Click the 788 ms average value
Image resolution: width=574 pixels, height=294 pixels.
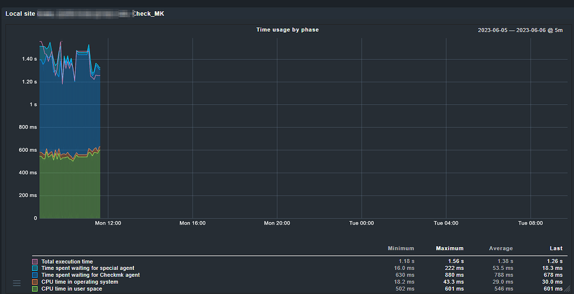pos(504,274)
